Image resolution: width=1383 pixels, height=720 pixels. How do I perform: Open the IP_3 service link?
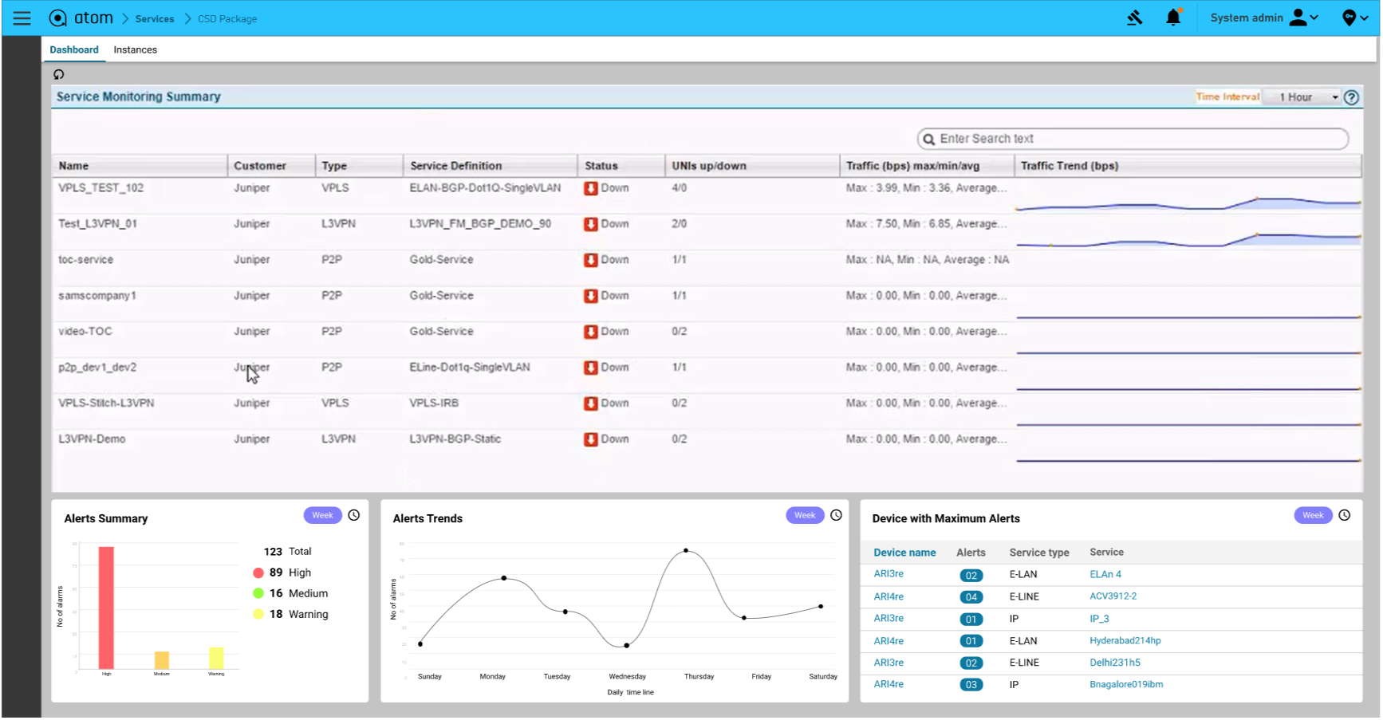tap(1099, 619)
